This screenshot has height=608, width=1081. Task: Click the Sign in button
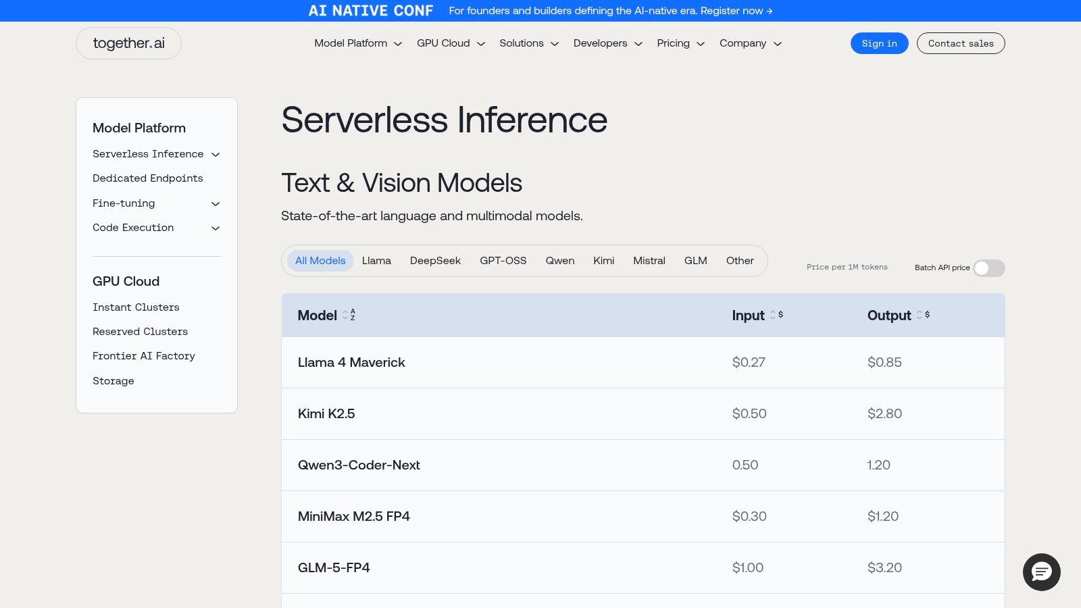point(879,43)
